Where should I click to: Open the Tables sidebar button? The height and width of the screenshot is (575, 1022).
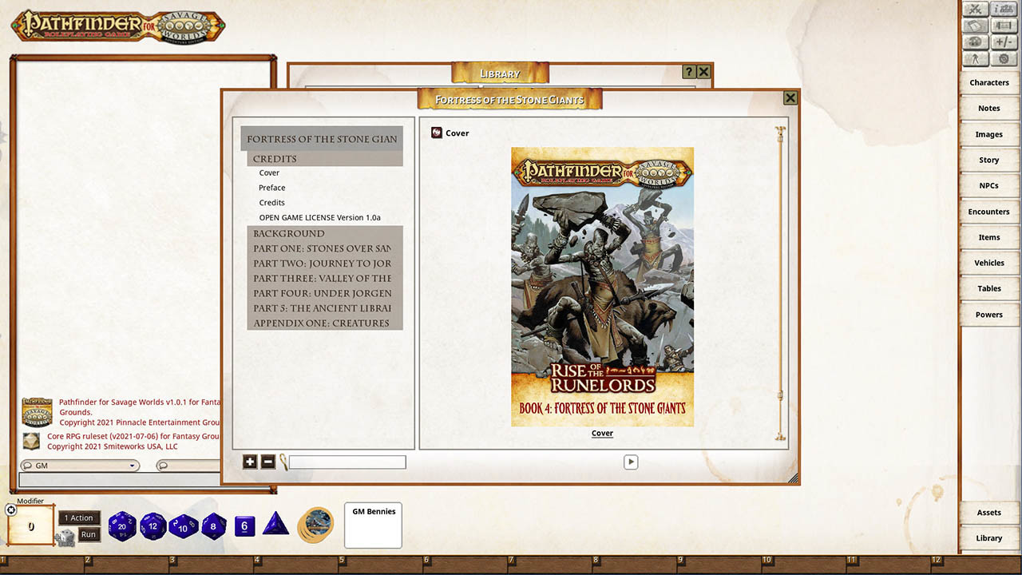coord(989,288)
